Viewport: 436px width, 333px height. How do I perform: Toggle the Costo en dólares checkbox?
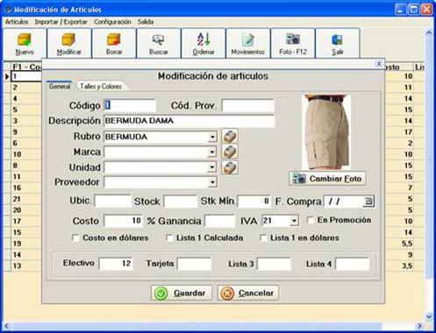click(75, 238)
